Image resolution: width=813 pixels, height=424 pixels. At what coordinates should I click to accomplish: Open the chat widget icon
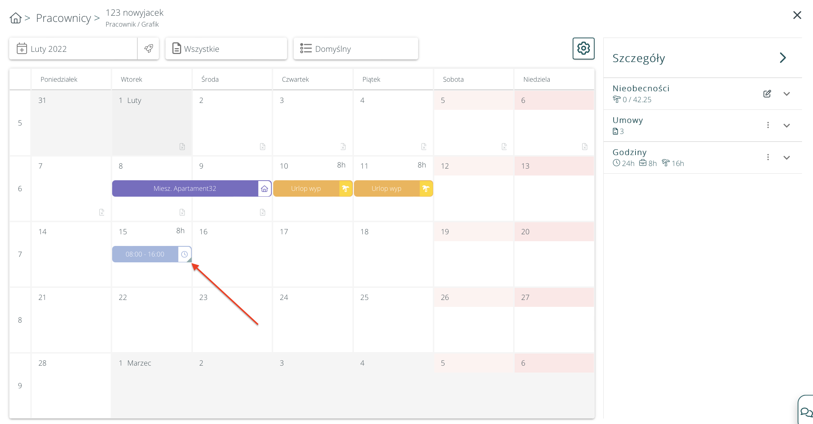(806, 412)
